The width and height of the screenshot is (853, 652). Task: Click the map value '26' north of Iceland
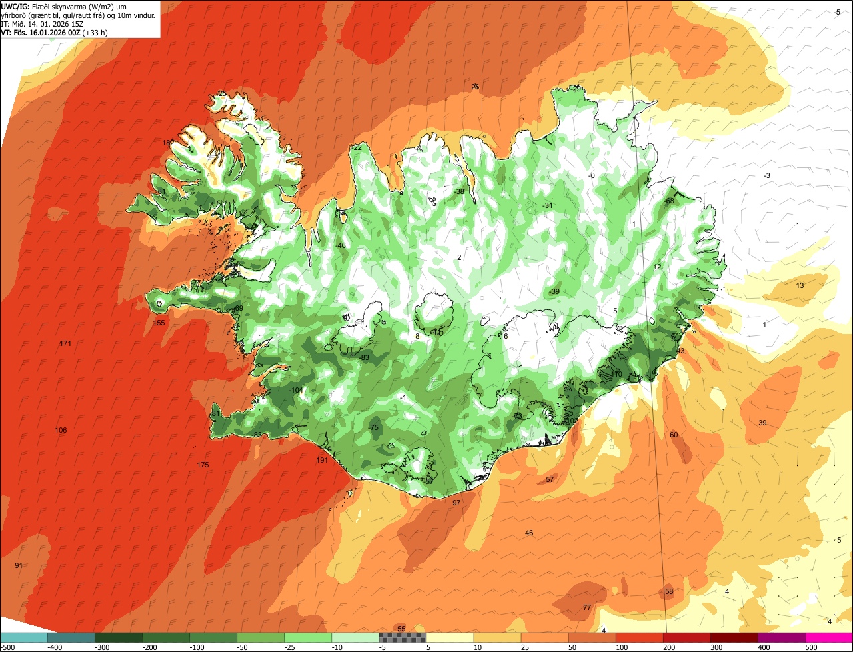click(x=475, y=87)
